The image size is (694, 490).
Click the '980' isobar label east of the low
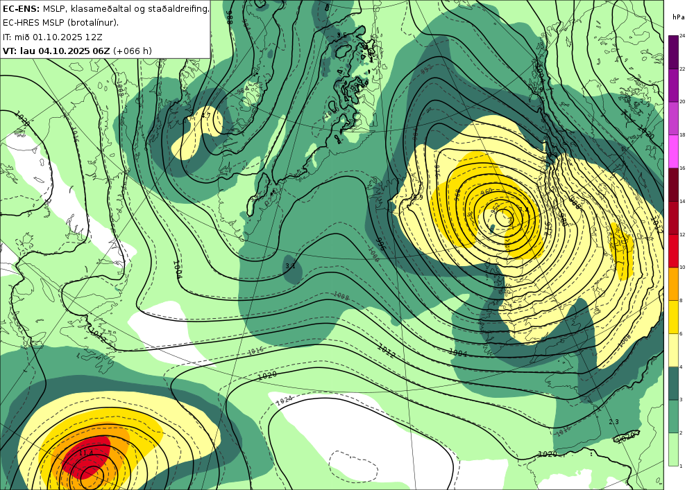tap(563, 218)
